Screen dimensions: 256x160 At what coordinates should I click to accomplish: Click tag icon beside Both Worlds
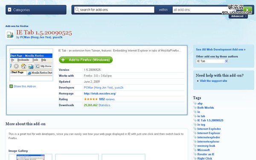click(x=195, y=108)
